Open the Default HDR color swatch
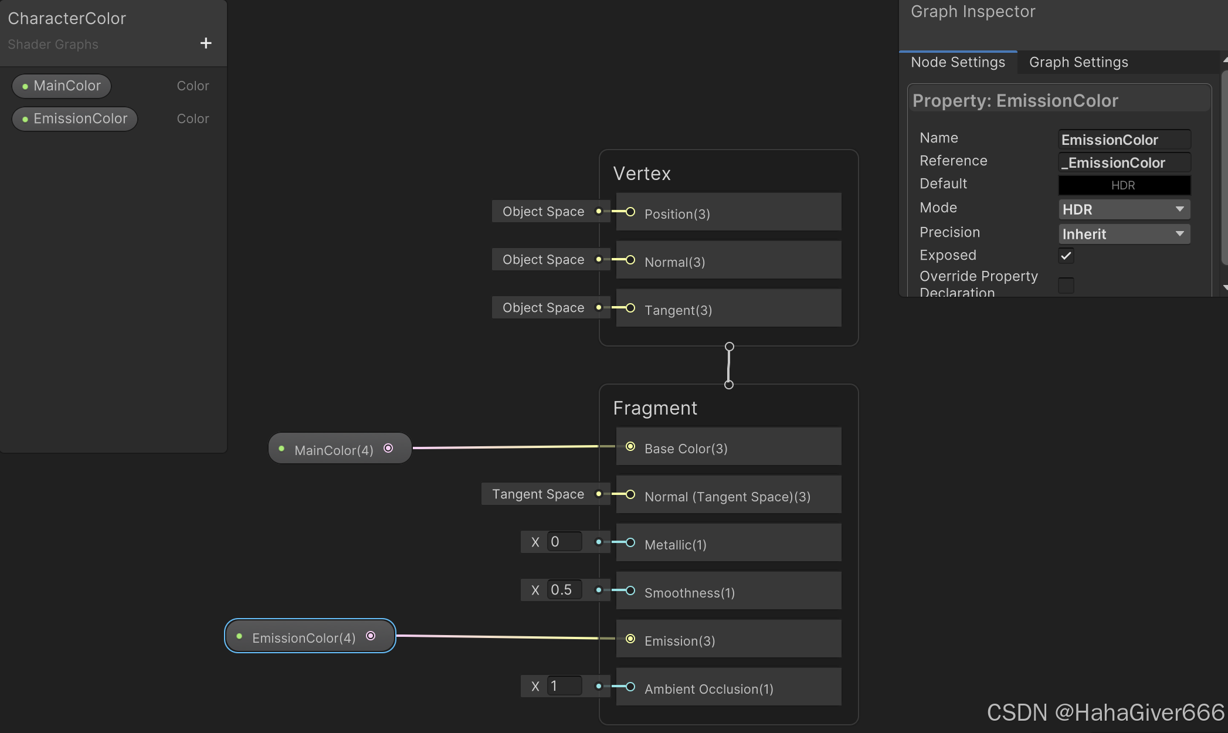Image resolution: width=1228 pixels, height=733 pixels. [x=1124, y=185]
